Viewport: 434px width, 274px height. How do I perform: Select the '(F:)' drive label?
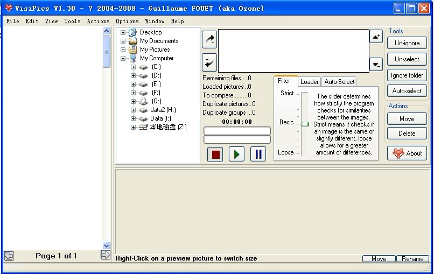point(156,93)
